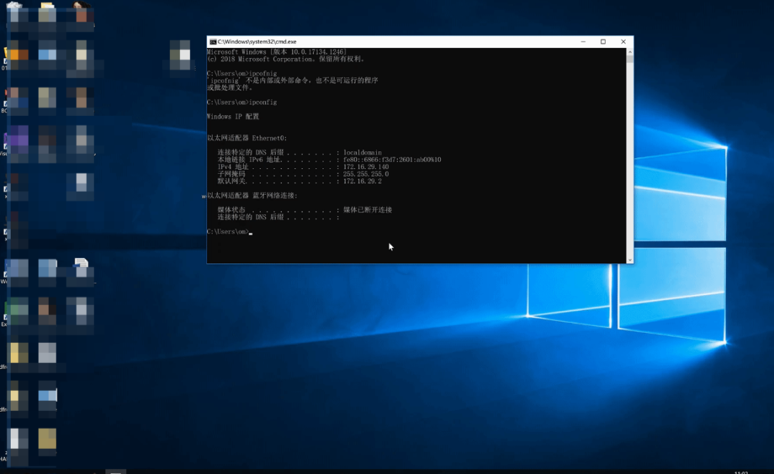774x474 pixels.
Task: Click the heading 'Windows IP 配置'
Action: point(233,117)
